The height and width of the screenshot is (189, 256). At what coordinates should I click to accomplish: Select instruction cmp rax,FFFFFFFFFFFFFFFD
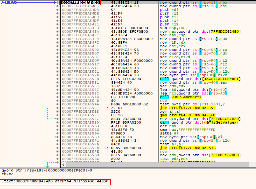pos(187,130)
